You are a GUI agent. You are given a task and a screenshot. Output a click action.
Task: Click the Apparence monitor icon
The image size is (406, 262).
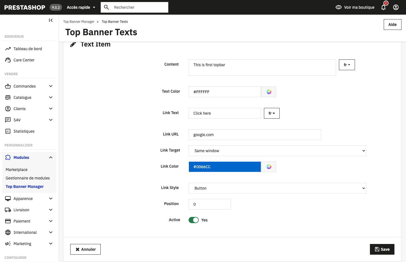[x=8, y=199]
